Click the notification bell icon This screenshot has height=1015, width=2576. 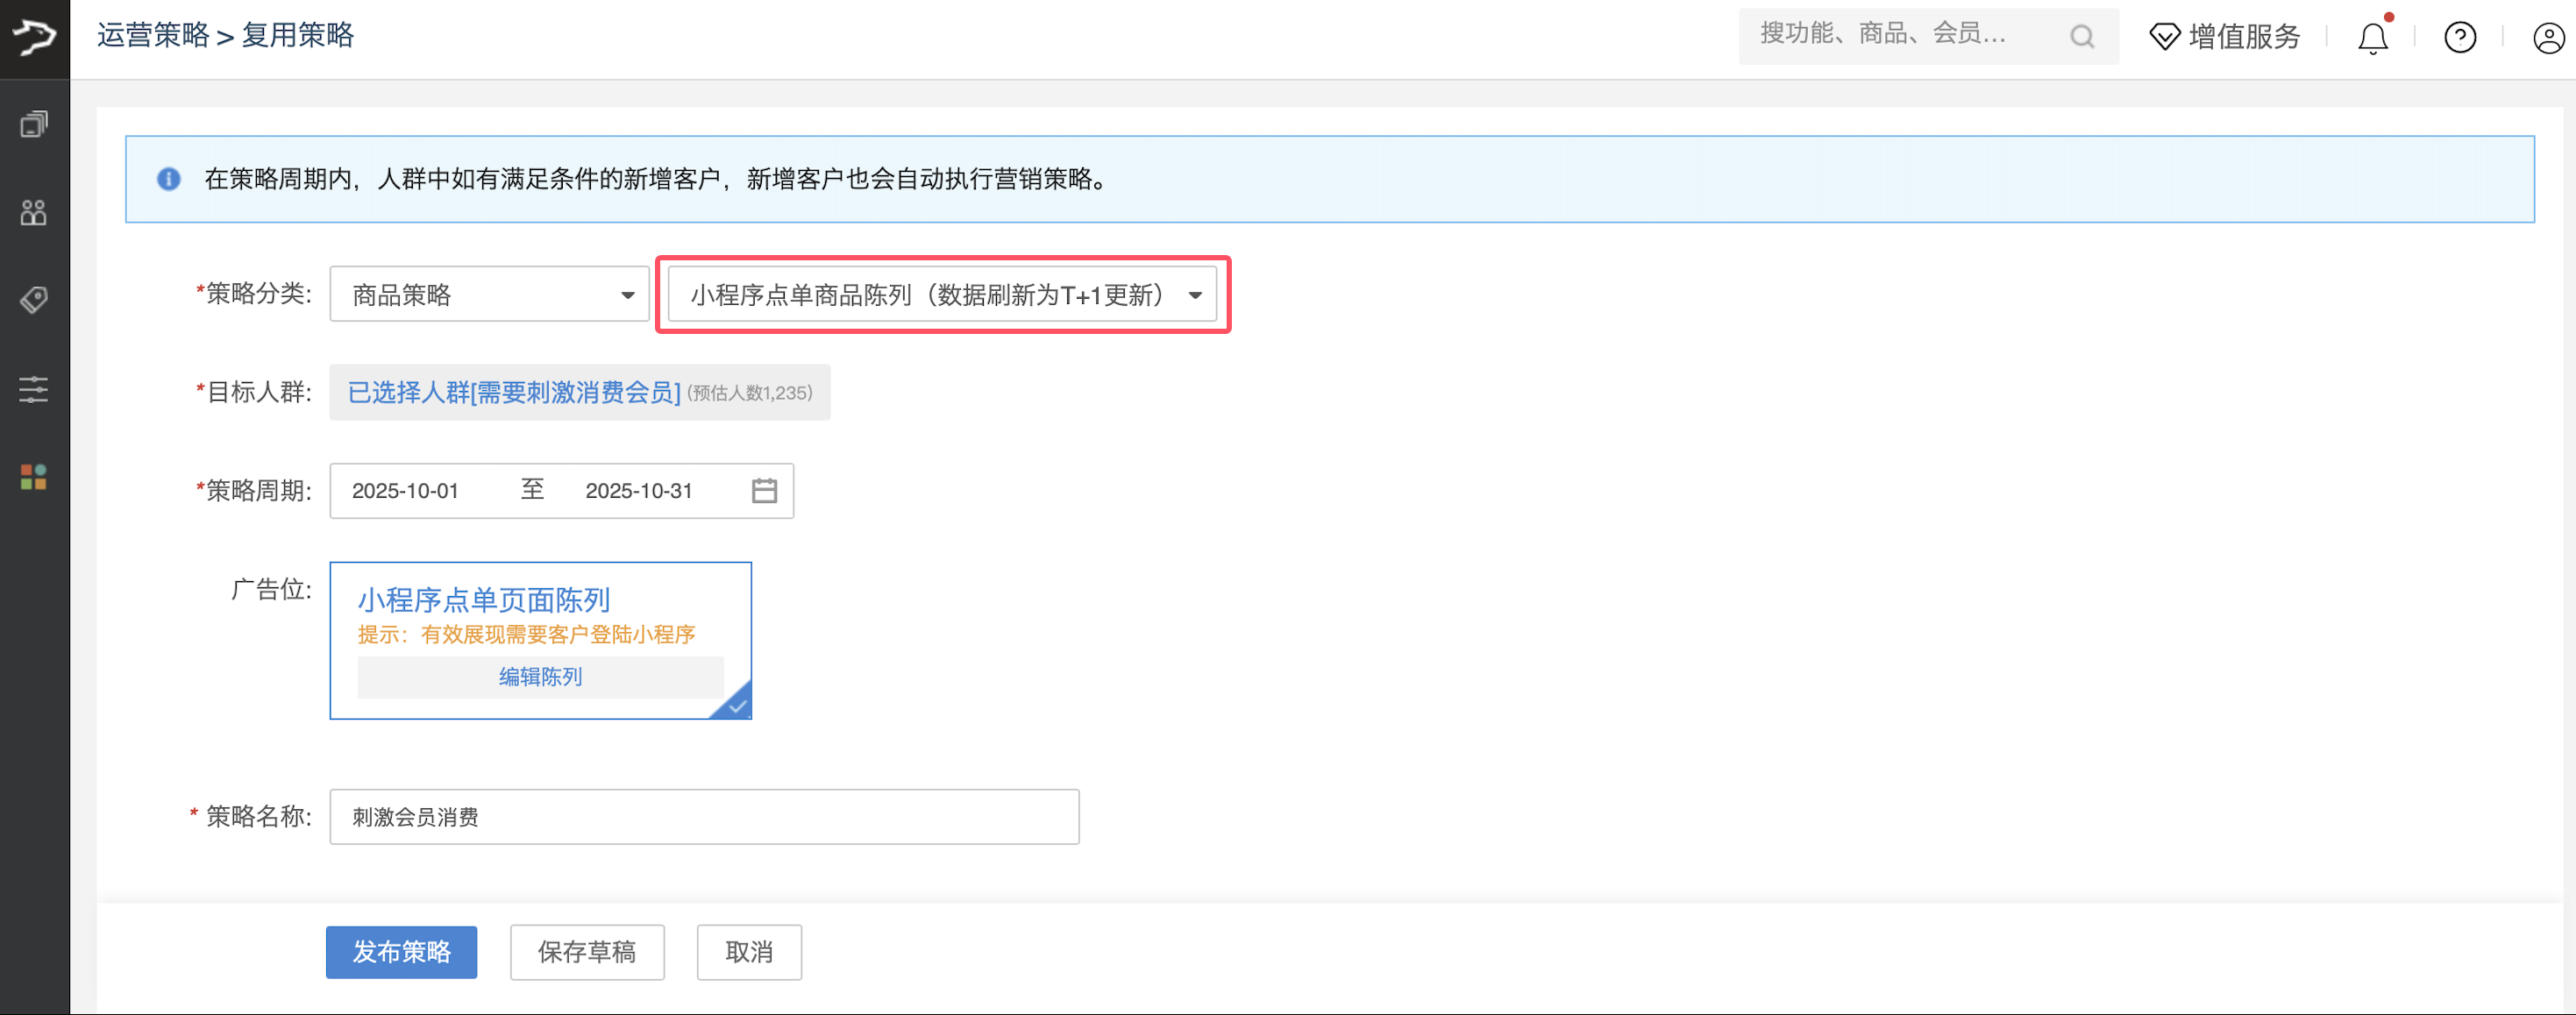click(x=2372, y=39)
